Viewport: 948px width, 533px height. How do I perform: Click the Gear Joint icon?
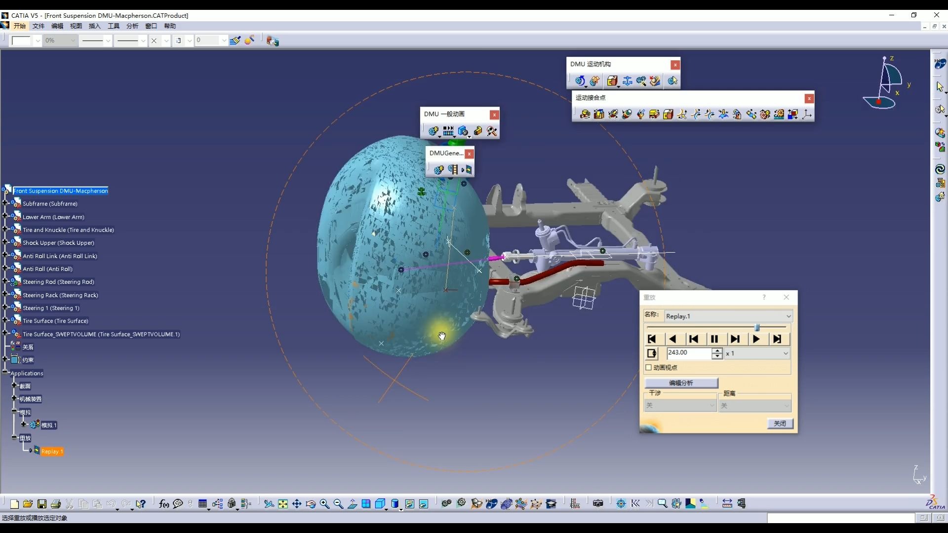tap(765, 114)
